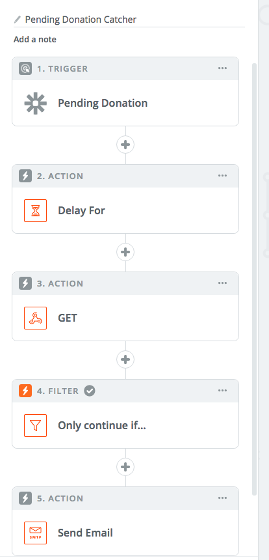Click the Add a note link

click(x=35, y=39)
